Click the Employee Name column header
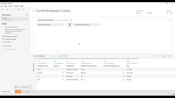The image size is (175, 98). tap(43, 66)
